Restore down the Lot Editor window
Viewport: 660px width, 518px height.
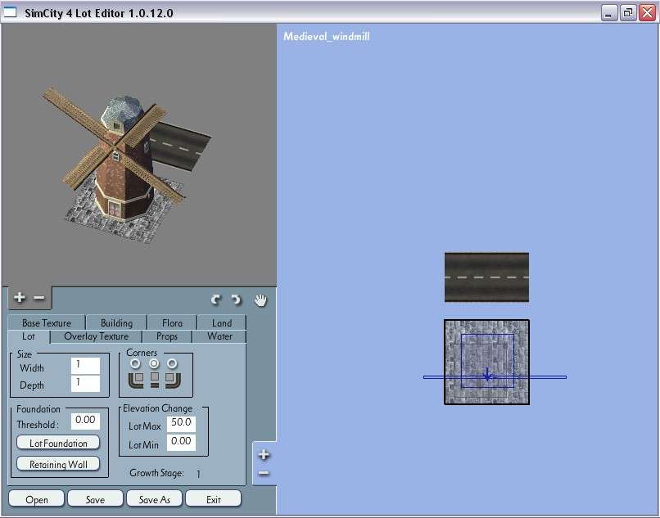coord(627,13)
